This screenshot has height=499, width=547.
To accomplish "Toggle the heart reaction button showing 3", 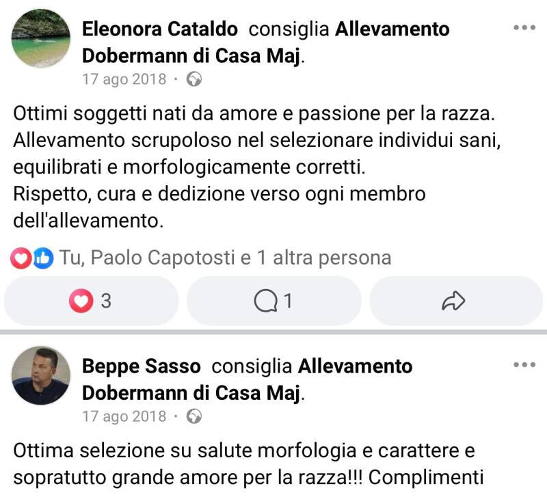I will 91,301.
